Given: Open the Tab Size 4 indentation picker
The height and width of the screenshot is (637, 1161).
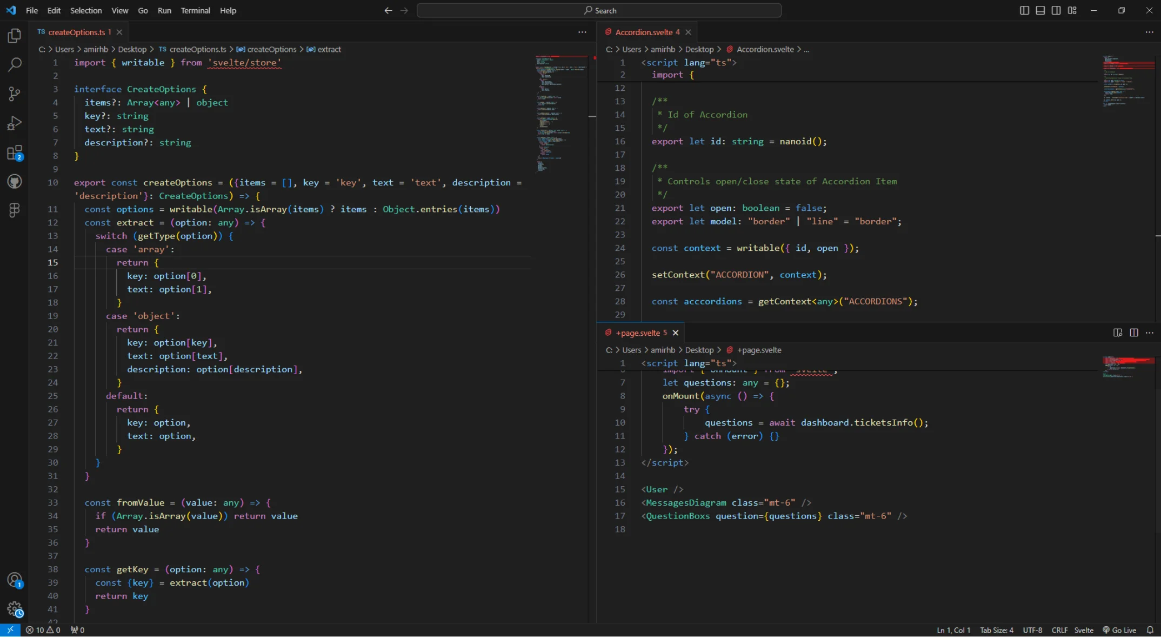Looking at the screenshot, I should click(997, 630).
